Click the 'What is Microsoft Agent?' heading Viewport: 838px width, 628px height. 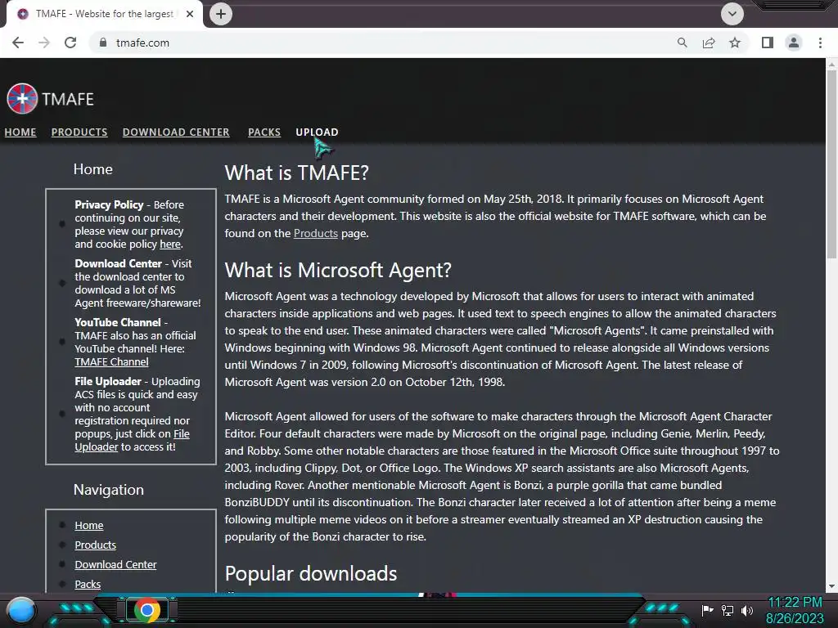coord(338,270)
